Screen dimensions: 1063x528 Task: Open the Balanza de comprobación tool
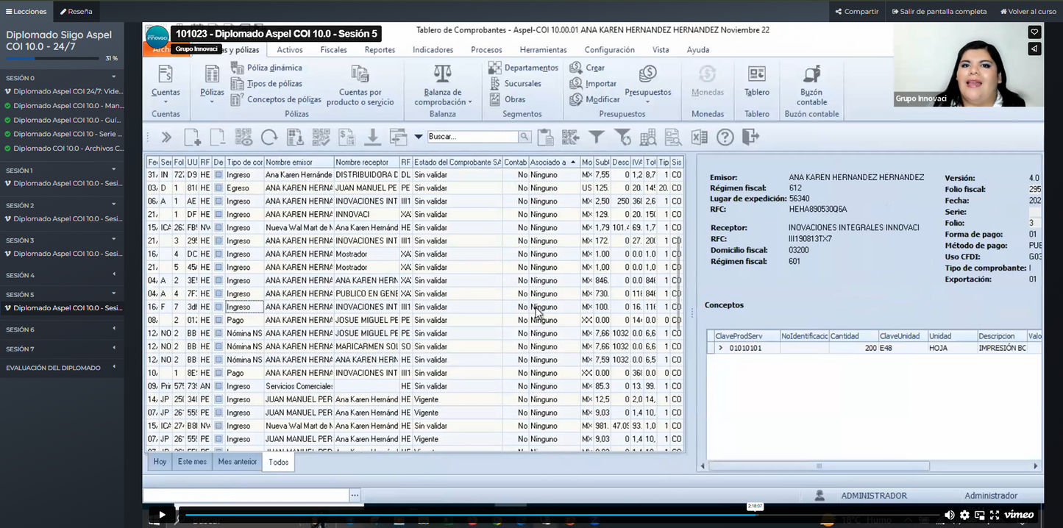442,85
